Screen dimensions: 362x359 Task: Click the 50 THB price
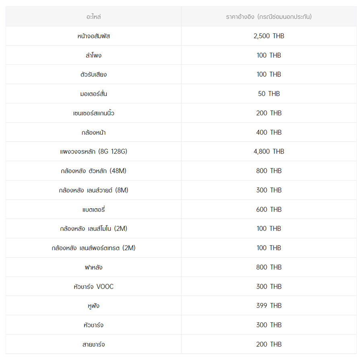269,94
